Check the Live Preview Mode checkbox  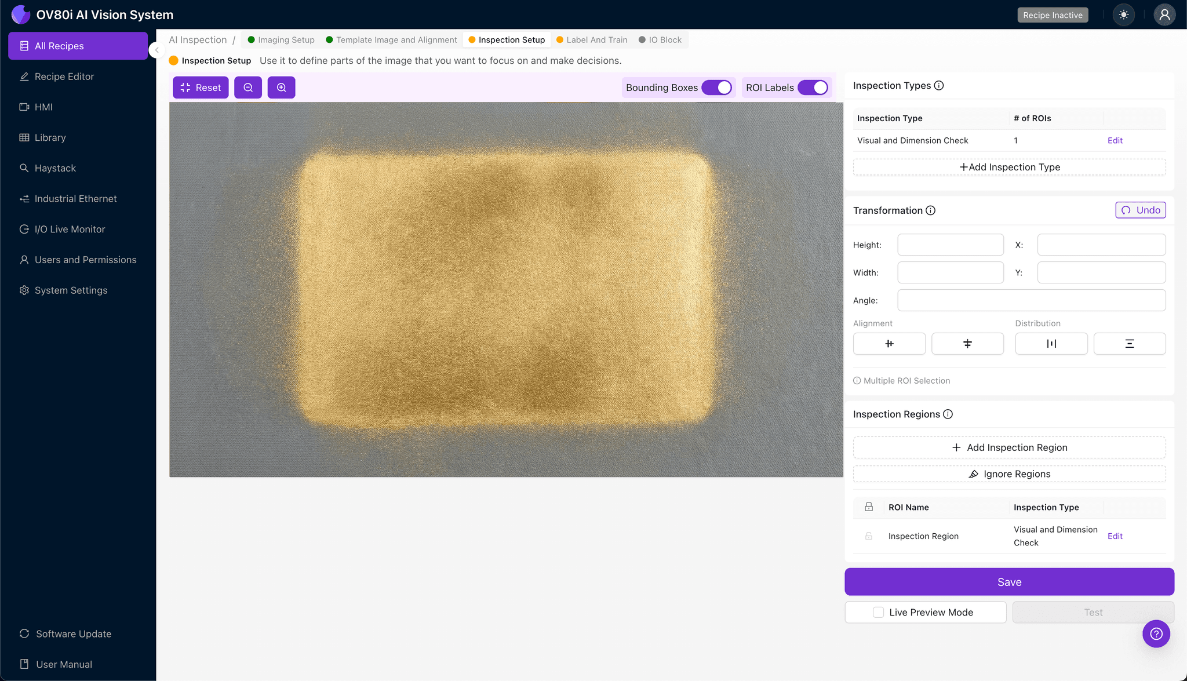878,612
